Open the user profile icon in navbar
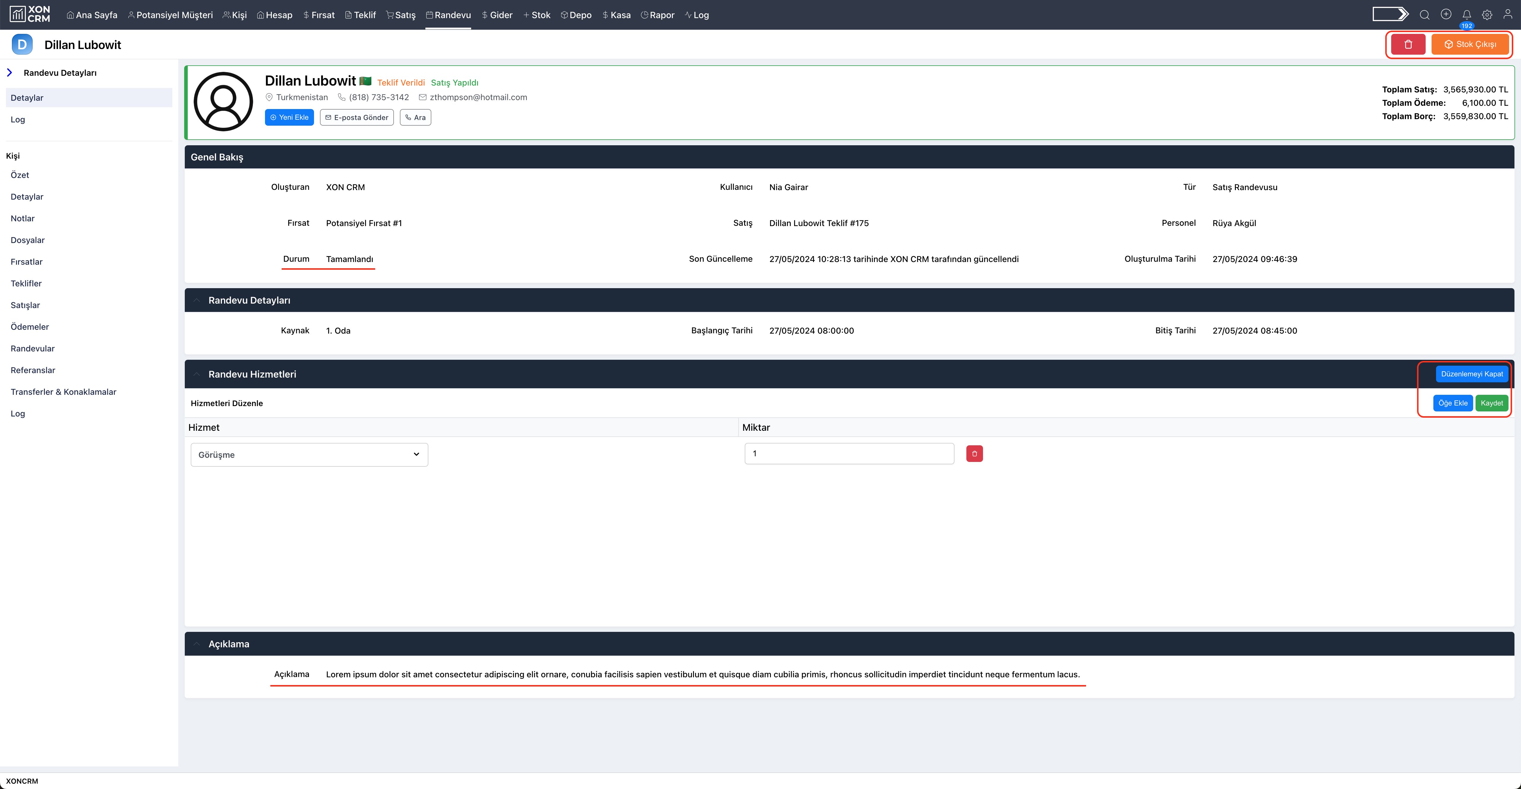Screen dimensions: 1521x789 (1507, 15)
